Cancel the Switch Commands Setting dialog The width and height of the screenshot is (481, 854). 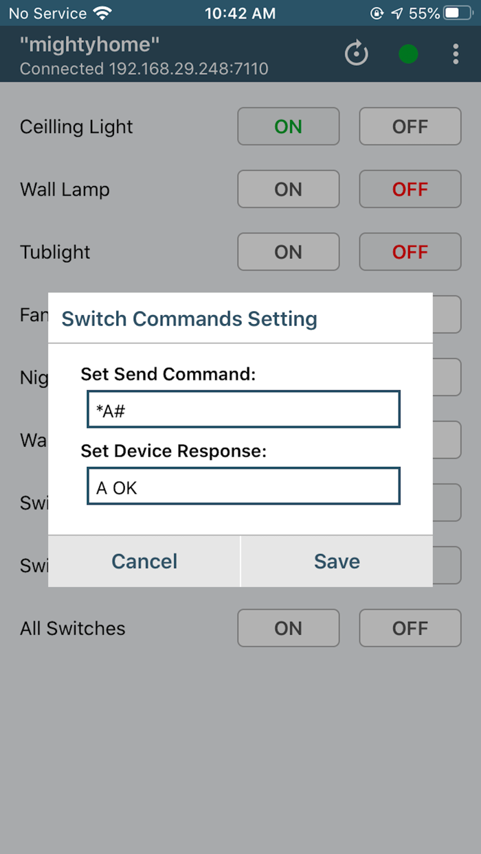(144, 561)
